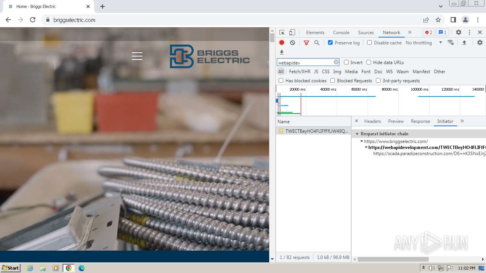Enable the Disable cache checkbox
The width and height of the screenshot is (486, 273).
click(x=369, y=42)
